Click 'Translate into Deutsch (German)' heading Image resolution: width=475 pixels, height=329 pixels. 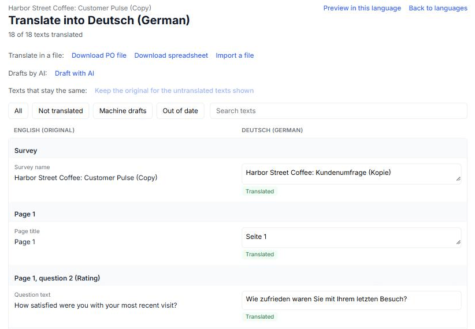tap(99, 20)
